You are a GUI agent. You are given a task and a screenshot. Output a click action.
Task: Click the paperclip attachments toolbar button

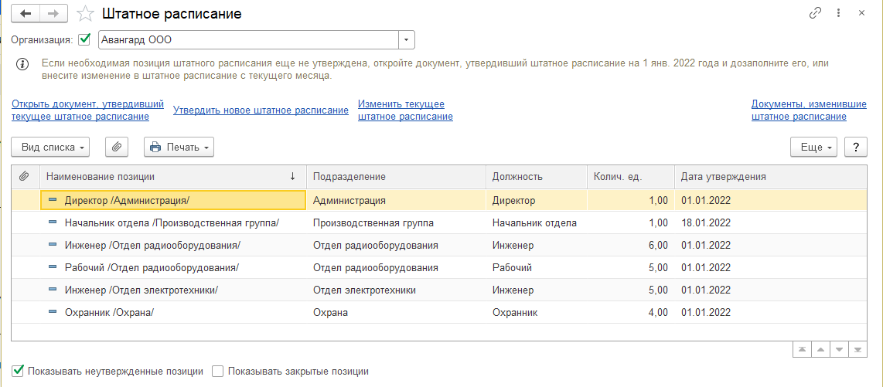click(x=116, y=147)
